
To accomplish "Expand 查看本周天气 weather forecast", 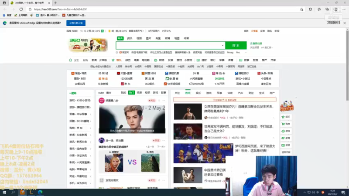I will click(x=136, y=31).
